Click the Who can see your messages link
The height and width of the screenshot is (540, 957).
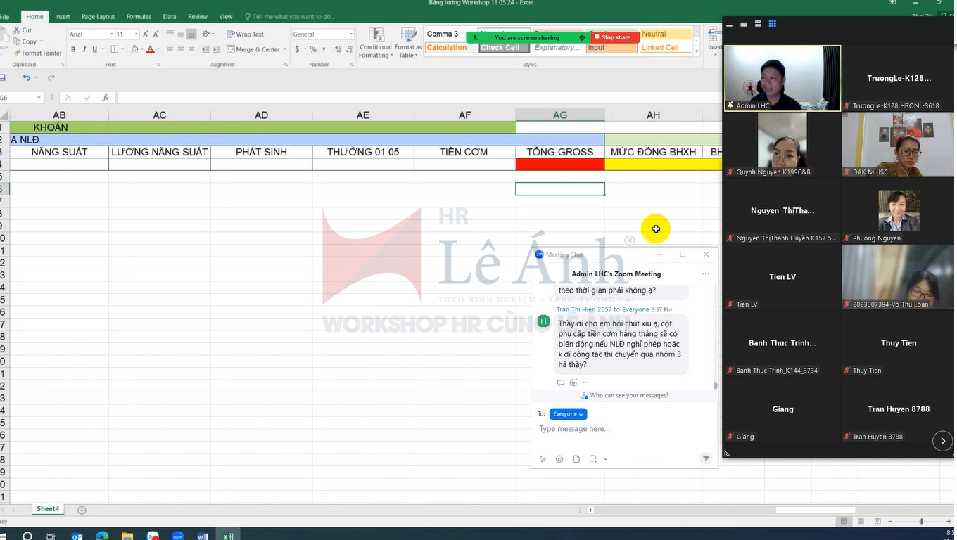[629, 396]
